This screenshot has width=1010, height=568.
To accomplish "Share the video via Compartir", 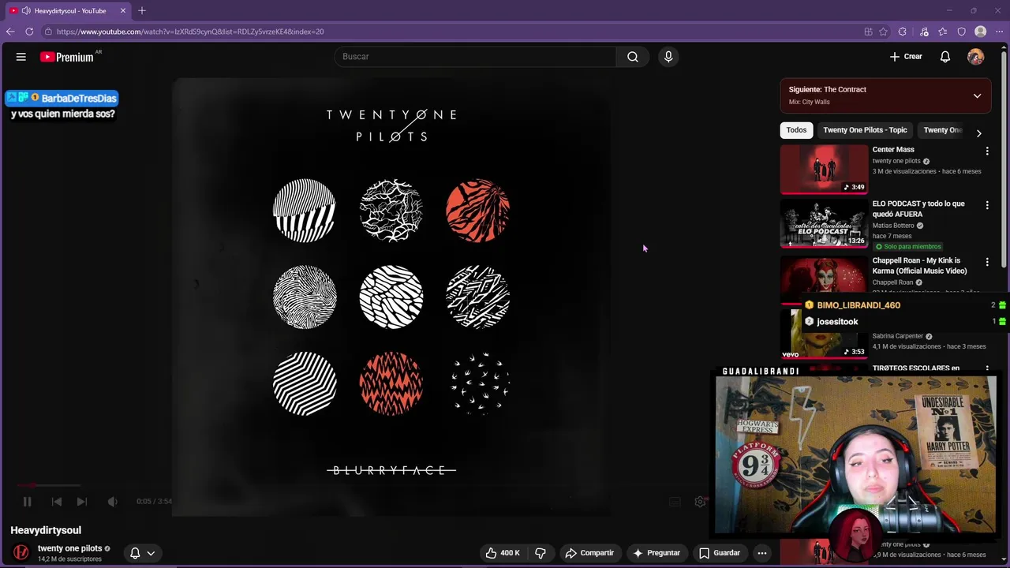I will [589, 553].
